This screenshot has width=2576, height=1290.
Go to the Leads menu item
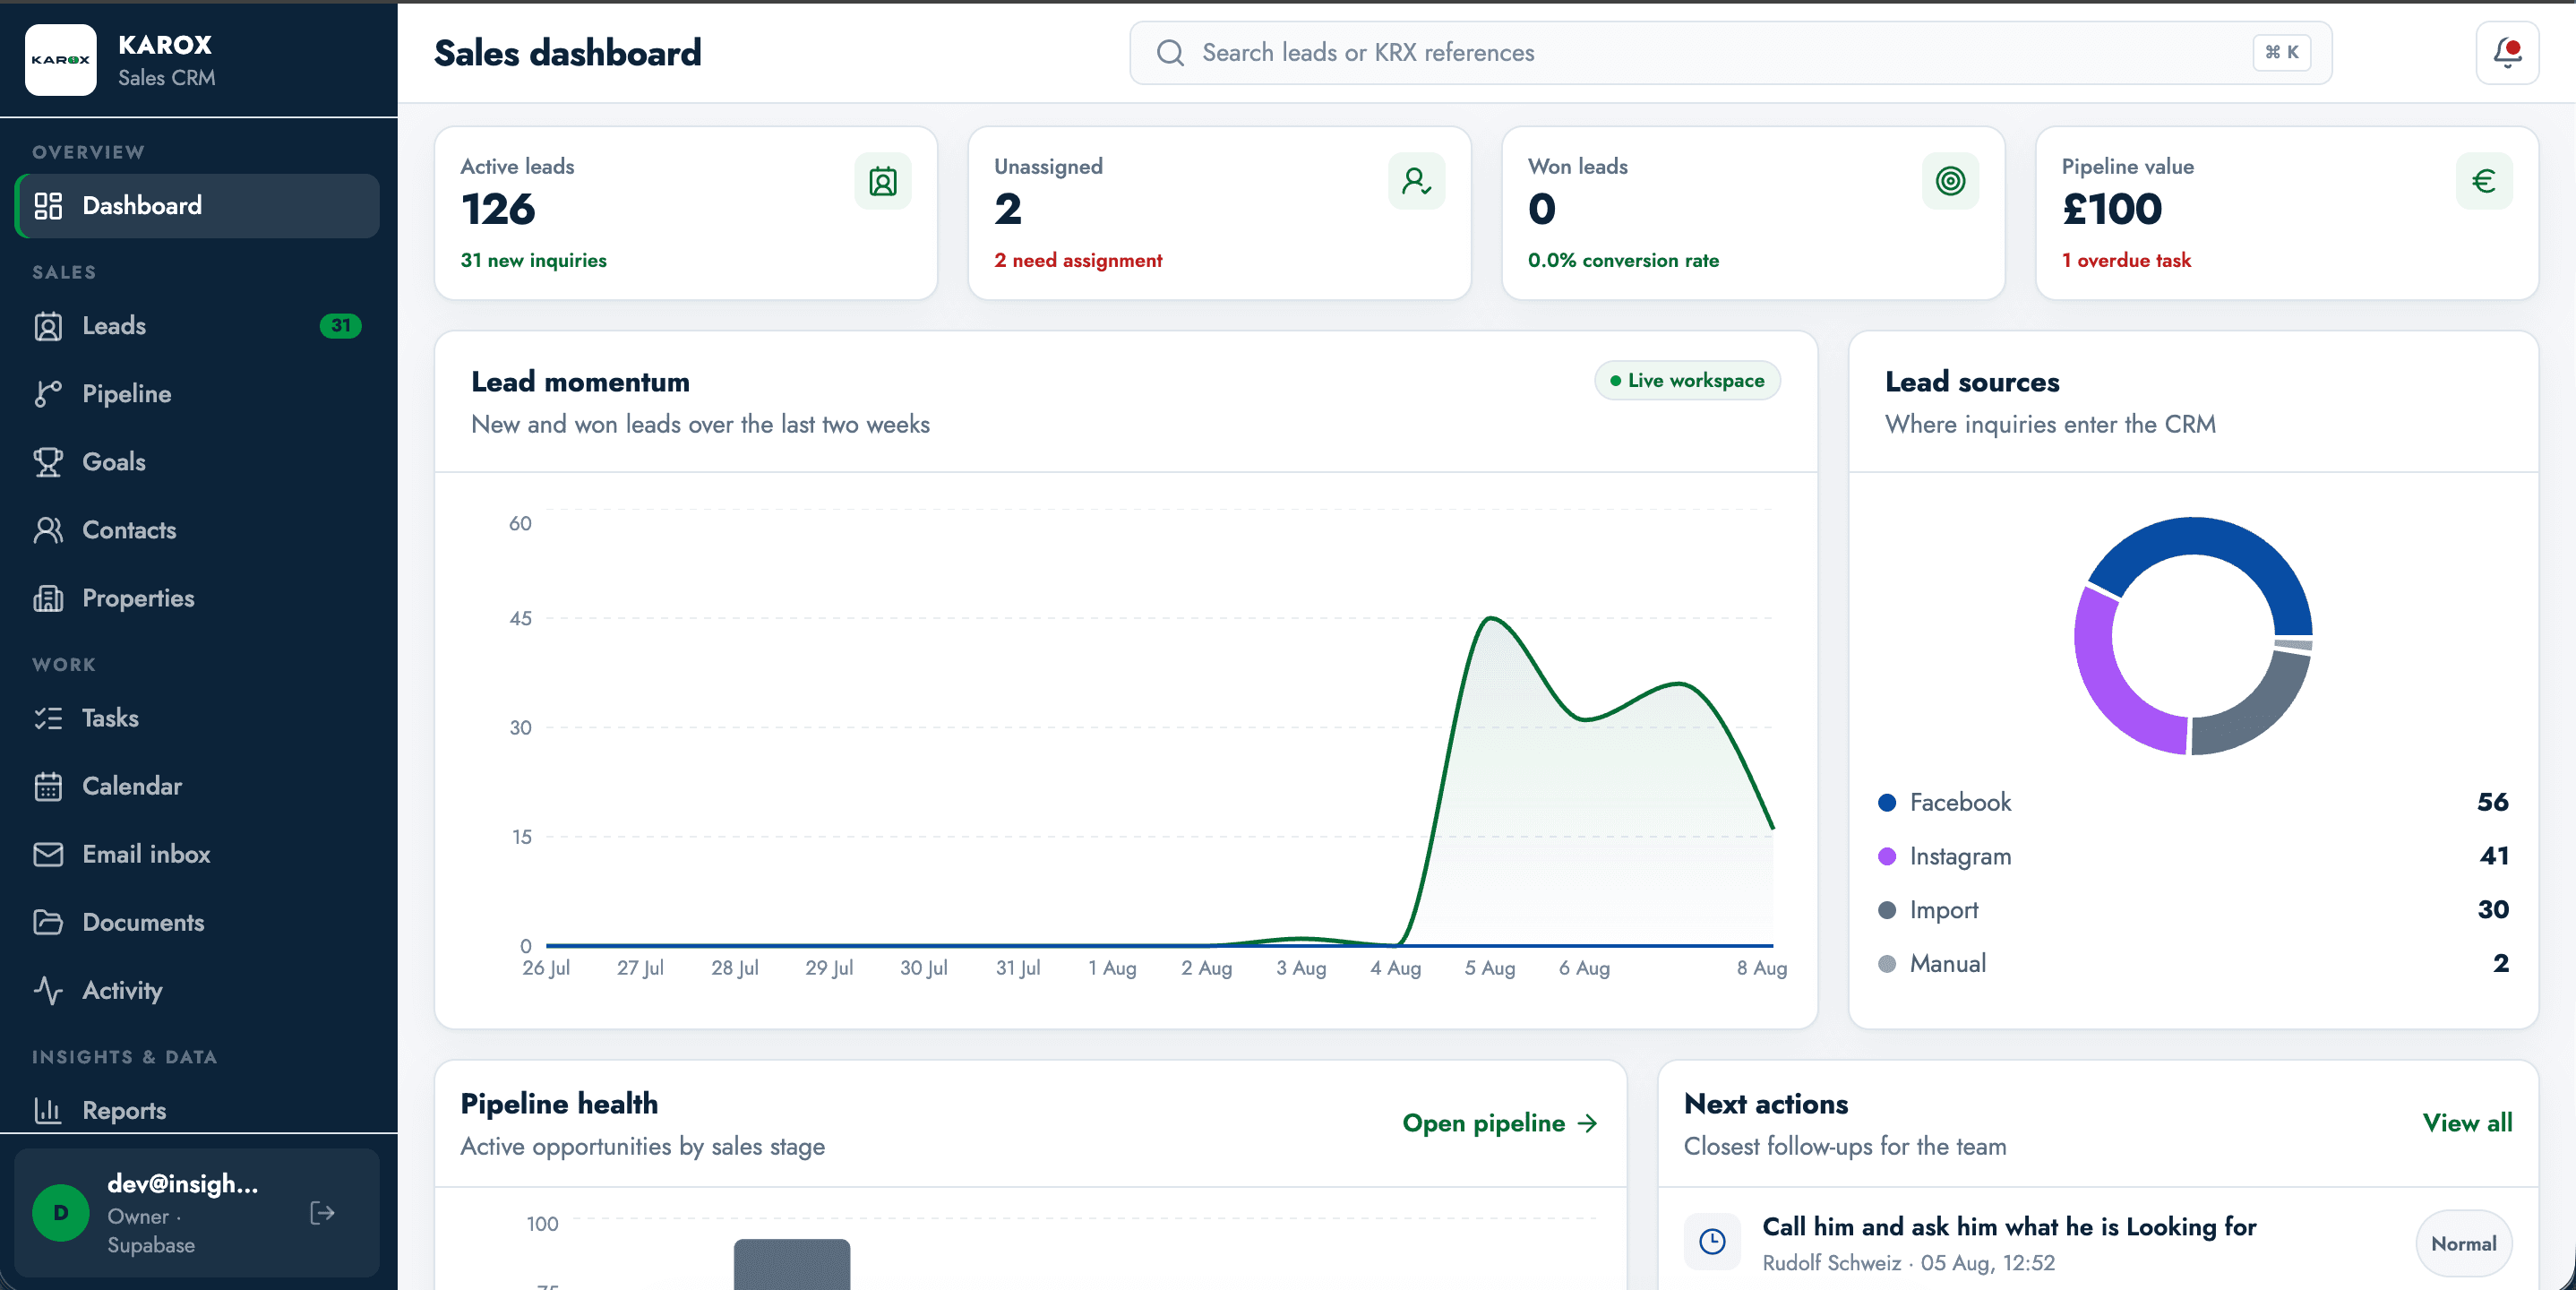click(x=197, y=326)
